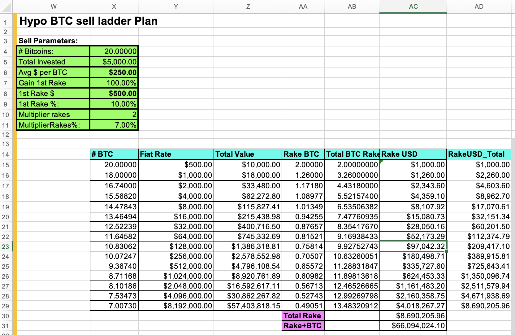
Task: Select the 10.00% rake percentage cell
Action: pos(114,104)
